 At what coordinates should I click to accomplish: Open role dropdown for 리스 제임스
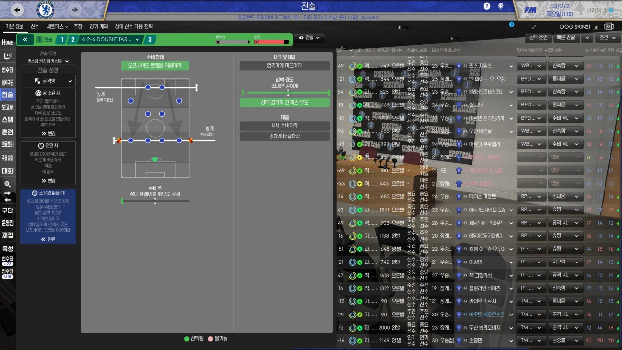(531, 66)
